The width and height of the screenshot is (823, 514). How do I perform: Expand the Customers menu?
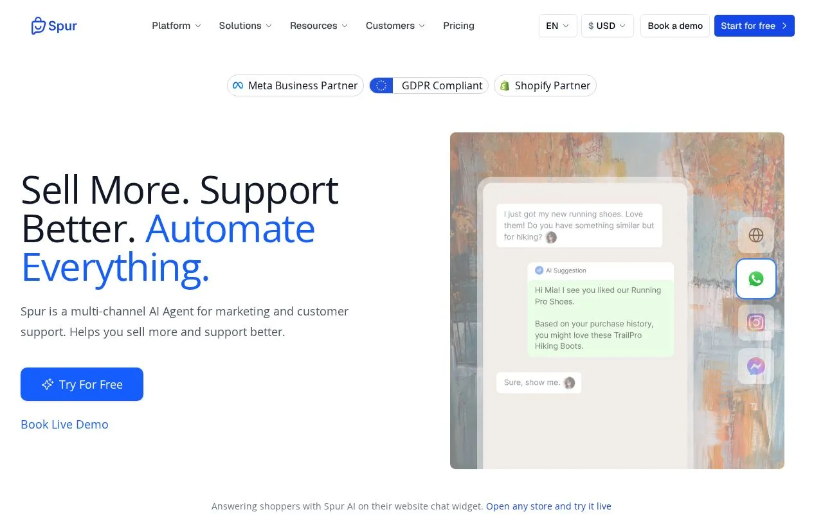pos(395,26)
